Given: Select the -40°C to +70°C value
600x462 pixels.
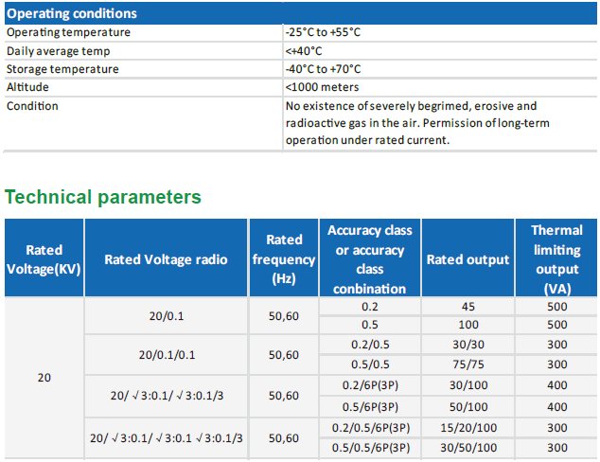Looking at the screenshot, I should click(323, 69).
